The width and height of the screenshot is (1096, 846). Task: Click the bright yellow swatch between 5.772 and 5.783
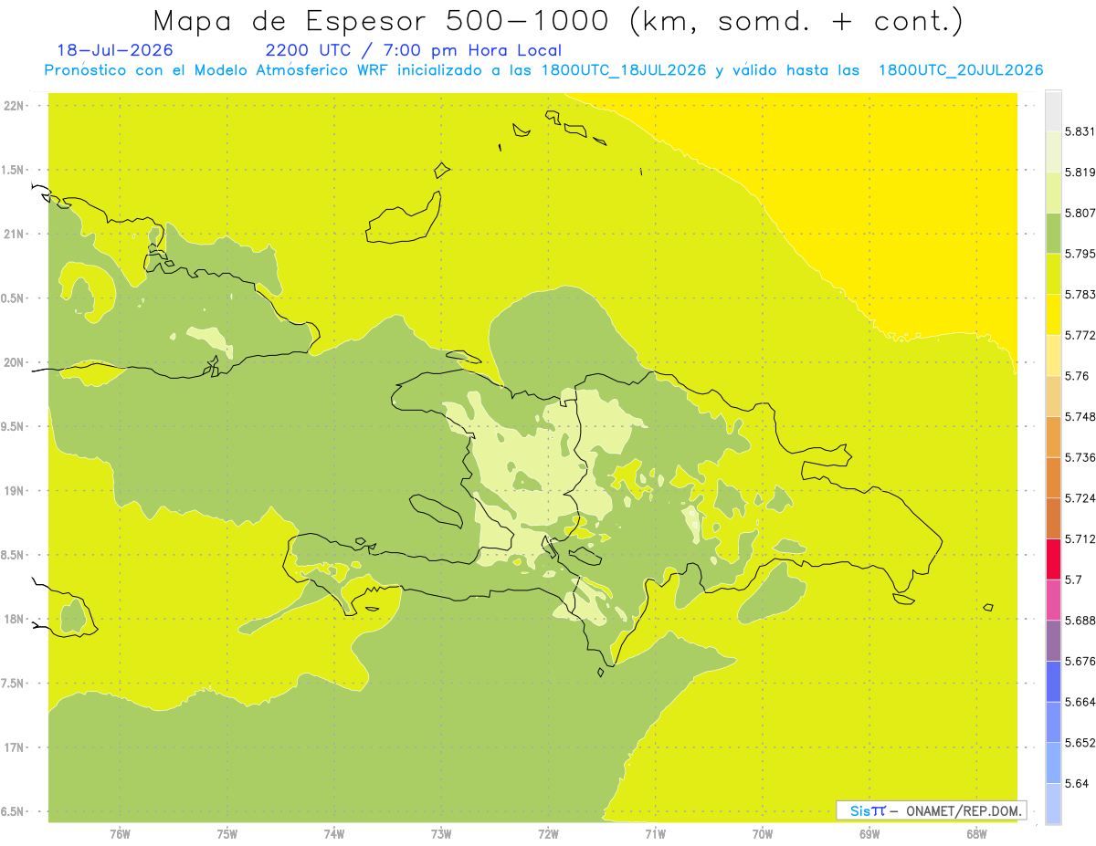tap(1053, 314)
